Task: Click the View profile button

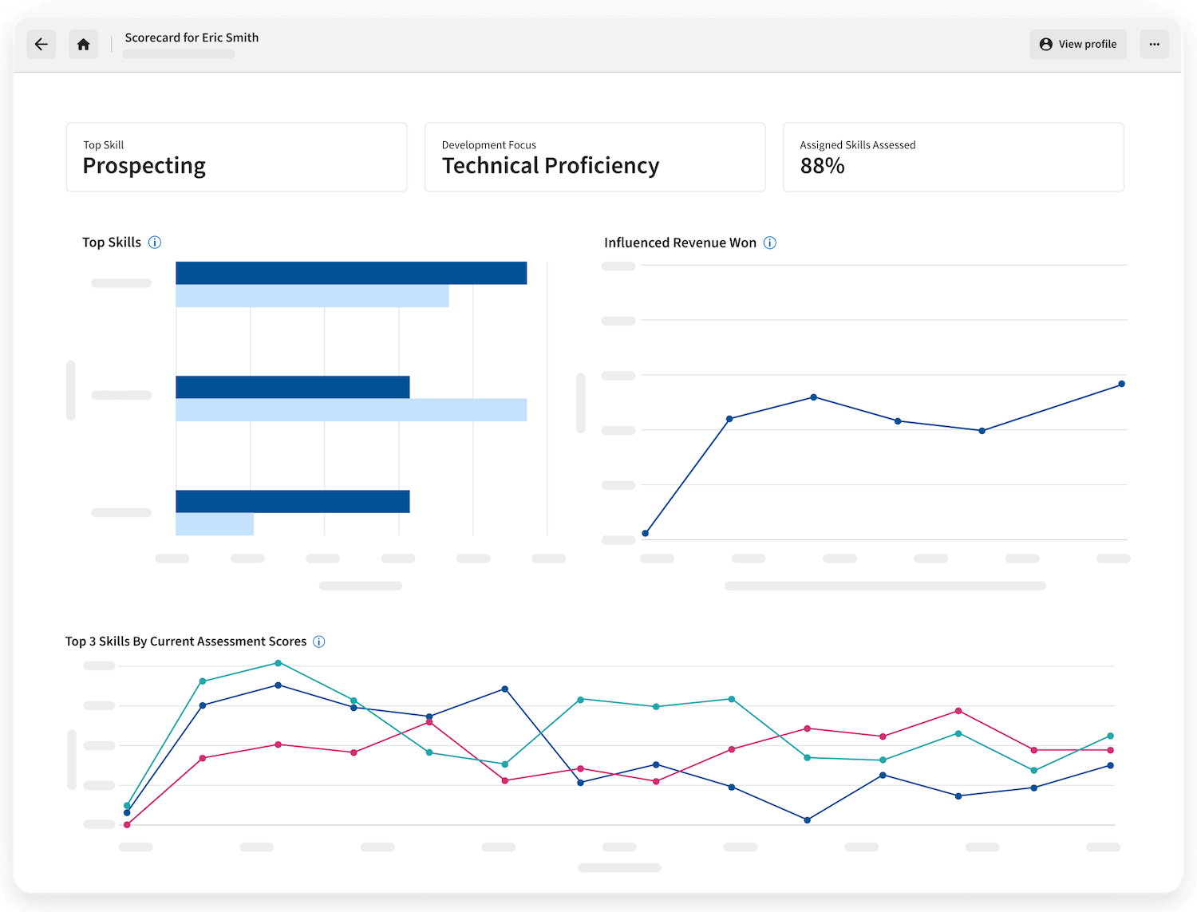Action: pos(1078,45)
